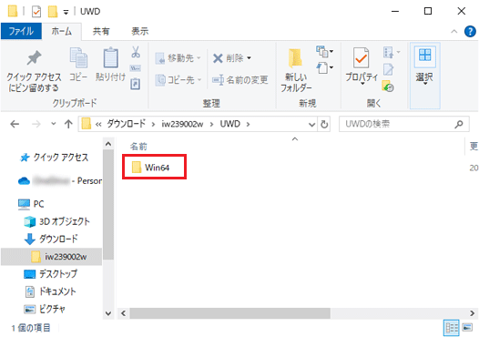Viewport: 479px width, 337px height.
Task: Open the Copy to (コピー先) menu
Action: [x=178, y=80]
